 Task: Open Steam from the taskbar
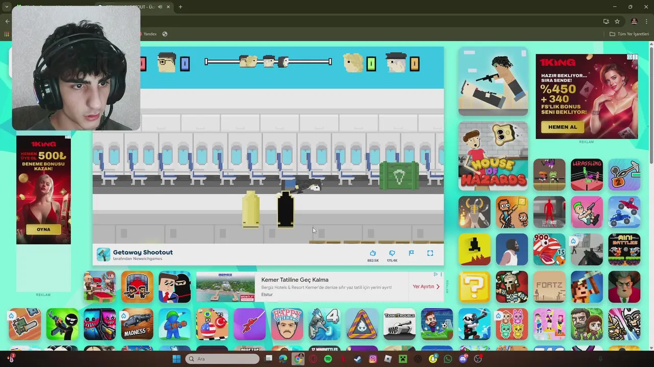click(x=358, y=359)
